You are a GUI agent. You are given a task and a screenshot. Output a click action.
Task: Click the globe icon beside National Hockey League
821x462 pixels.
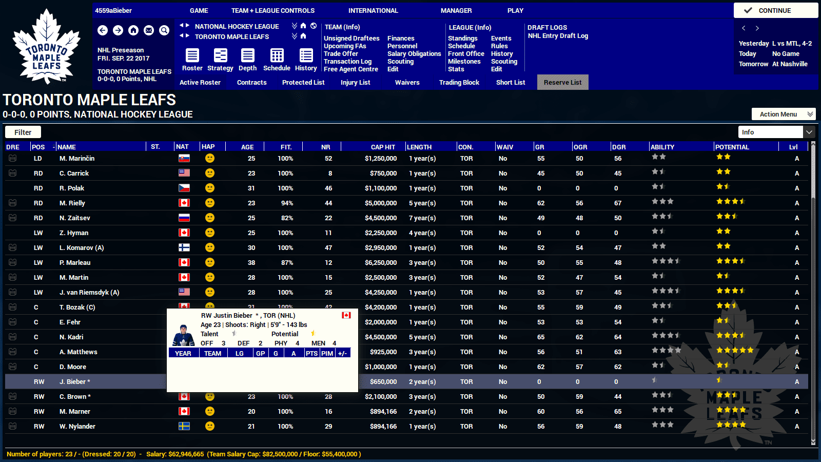point(314,26)
